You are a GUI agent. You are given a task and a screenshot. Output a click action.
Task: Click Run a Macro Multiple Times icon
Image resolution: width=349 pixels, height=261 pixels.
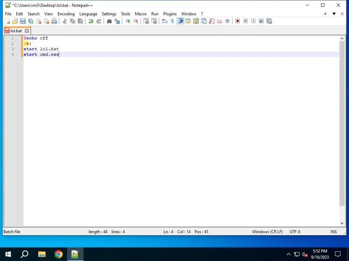tap(261, 21)
